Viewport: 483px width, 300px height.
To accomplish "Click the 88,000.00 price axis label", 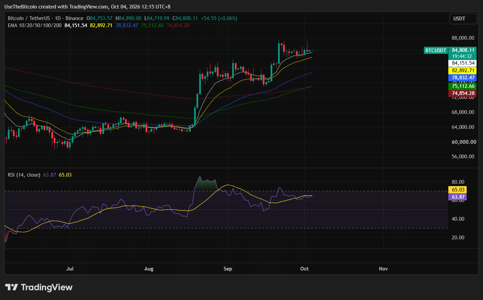I will (x=463, y=38).
